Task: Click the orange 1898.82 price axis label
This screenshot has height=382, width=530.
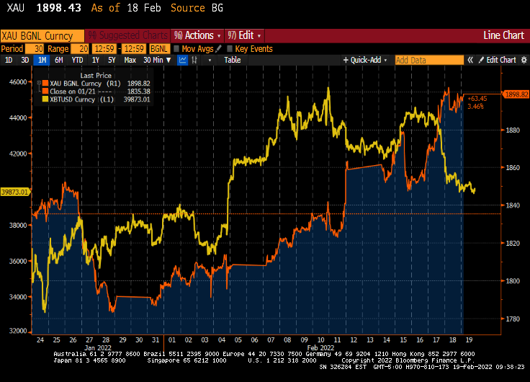Action: coord(516,94)
